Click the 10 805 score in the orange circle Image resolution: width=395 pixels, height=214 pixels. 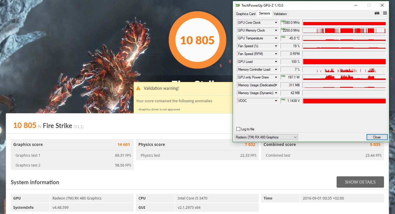point(197,40)
